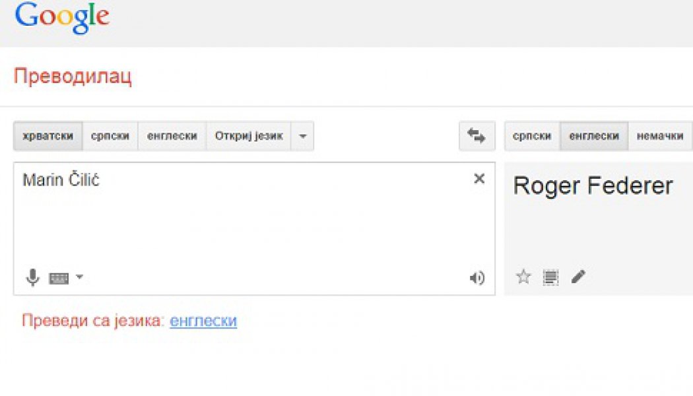Open the Преводилац title link
The width and height of the screenshot is (693, 396).
click(x=73, y=76)
